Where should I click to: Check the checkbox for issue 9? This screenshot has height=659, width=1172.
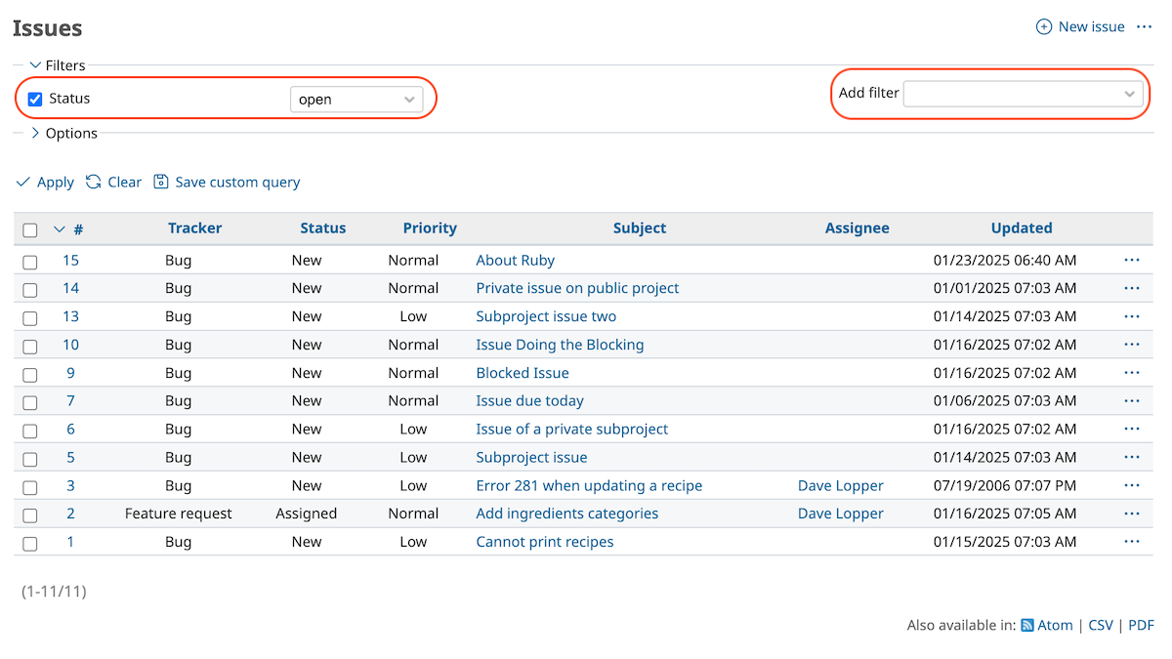[x=29, y=373]
